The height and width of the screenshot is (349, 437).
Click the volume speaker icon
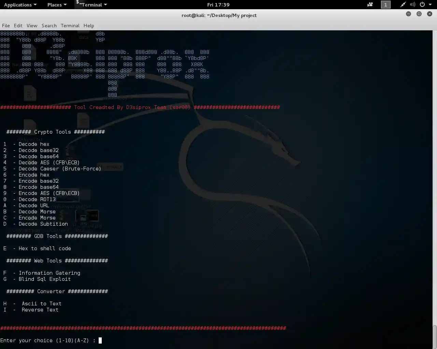point(412,5)
